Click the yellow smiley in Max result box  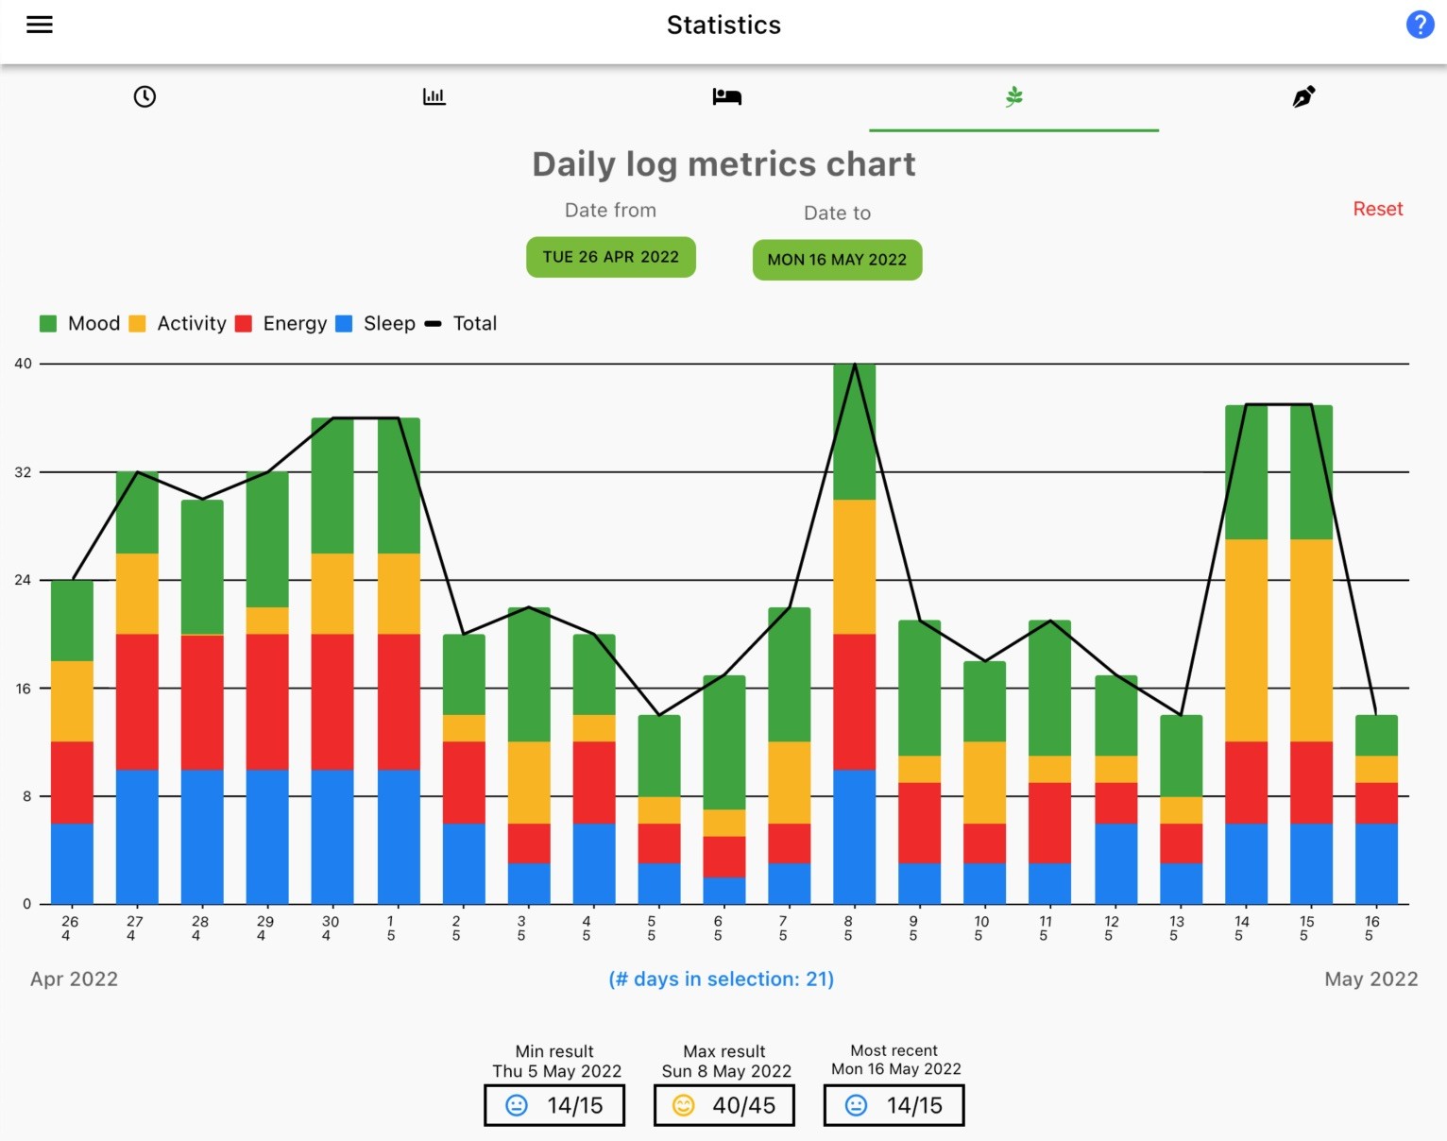[x=684, y=1105]
